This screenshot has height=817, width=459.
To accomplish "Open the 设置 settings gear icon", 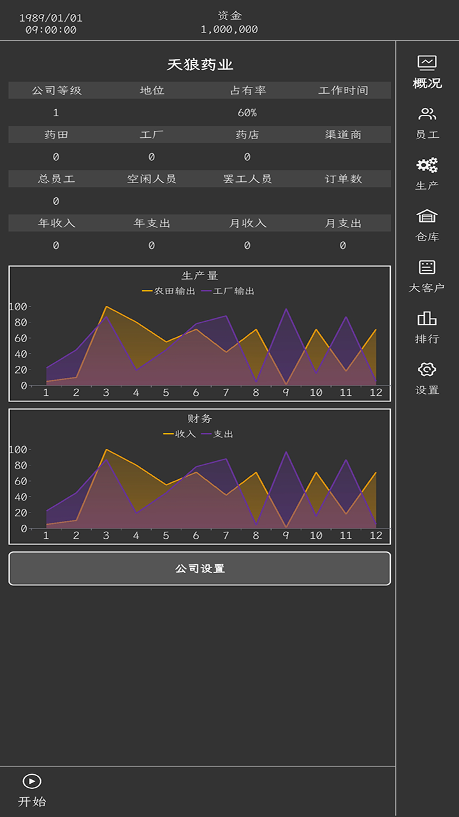I will 427,370.
